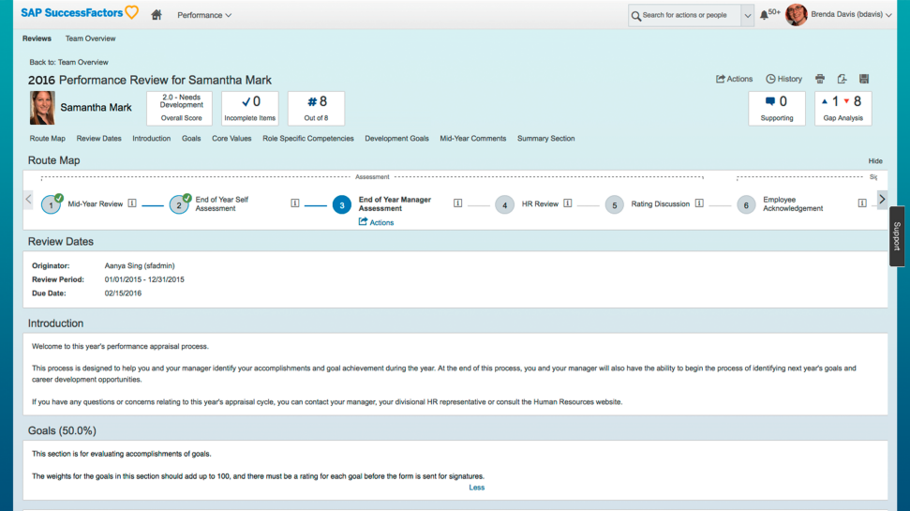Save form using the disk icon
This screenshot has height=511, width=910.
[x=863, y=79]
